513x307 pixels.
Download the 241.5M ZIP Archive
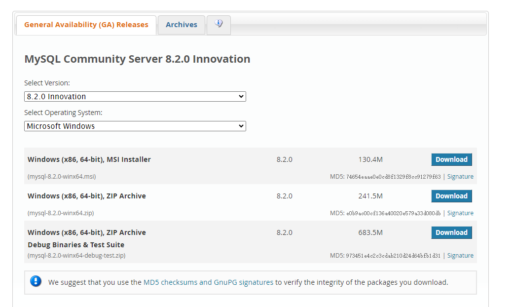(451, 196)
